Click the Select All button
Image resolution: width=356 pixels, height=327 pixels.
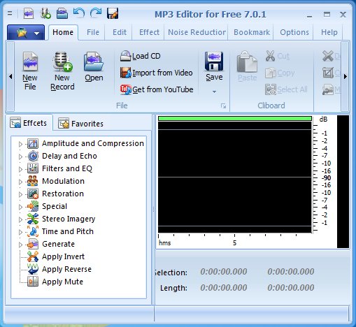(x=286, y=89)
